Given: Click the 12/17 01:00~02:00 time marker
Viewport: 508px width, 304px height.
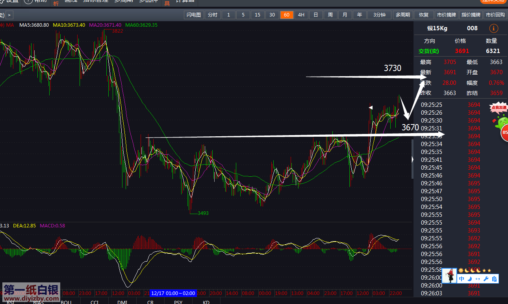Looking at the screenshot, I should pyautogui.click(x=172, y=293).
